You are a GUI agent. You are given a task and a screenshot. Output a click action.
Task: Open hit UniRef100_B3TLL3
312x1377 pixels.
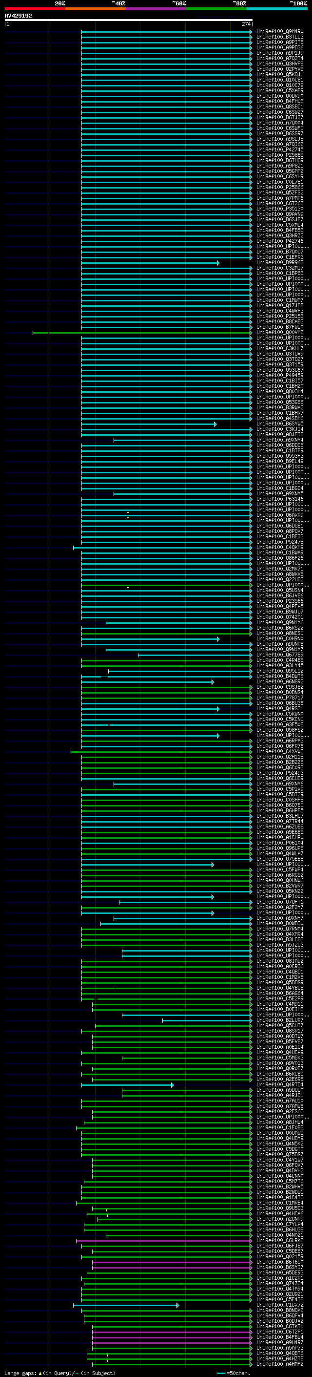tap(280, 37)
